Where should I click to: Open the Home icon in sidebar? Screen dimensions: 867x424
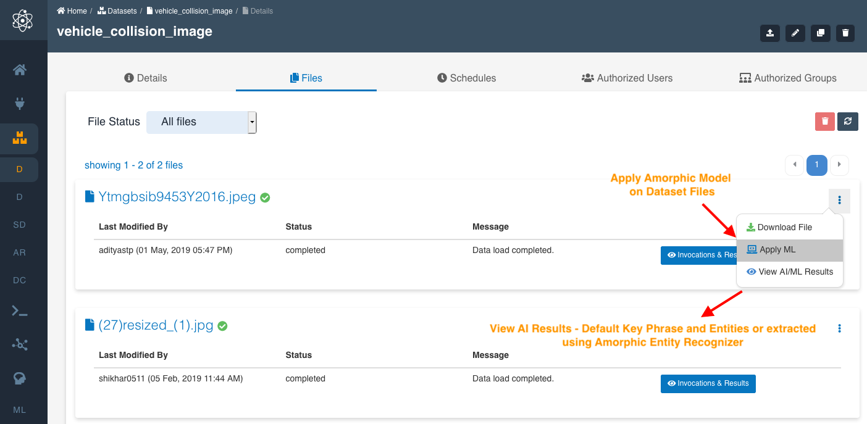tap(20, 70)
